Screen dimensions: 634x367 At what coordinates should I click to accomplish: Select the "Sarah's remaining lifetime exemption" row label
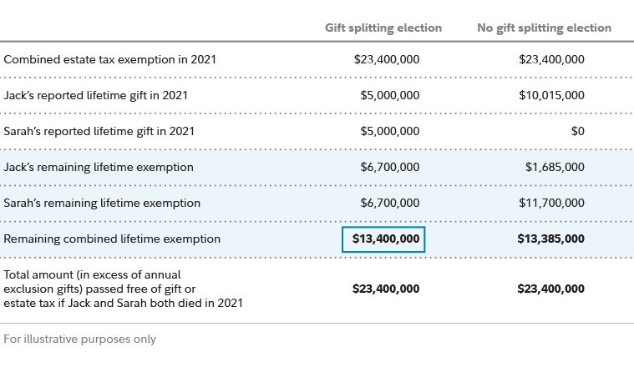(102, 203)
